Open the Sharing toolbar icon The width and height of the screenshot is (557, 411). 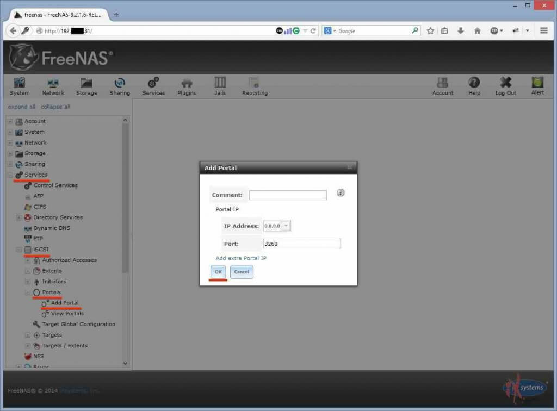click(x=120, y=86)
